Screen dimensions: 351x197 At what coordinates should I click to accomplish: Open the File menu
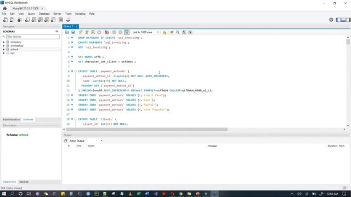(4, 14)
